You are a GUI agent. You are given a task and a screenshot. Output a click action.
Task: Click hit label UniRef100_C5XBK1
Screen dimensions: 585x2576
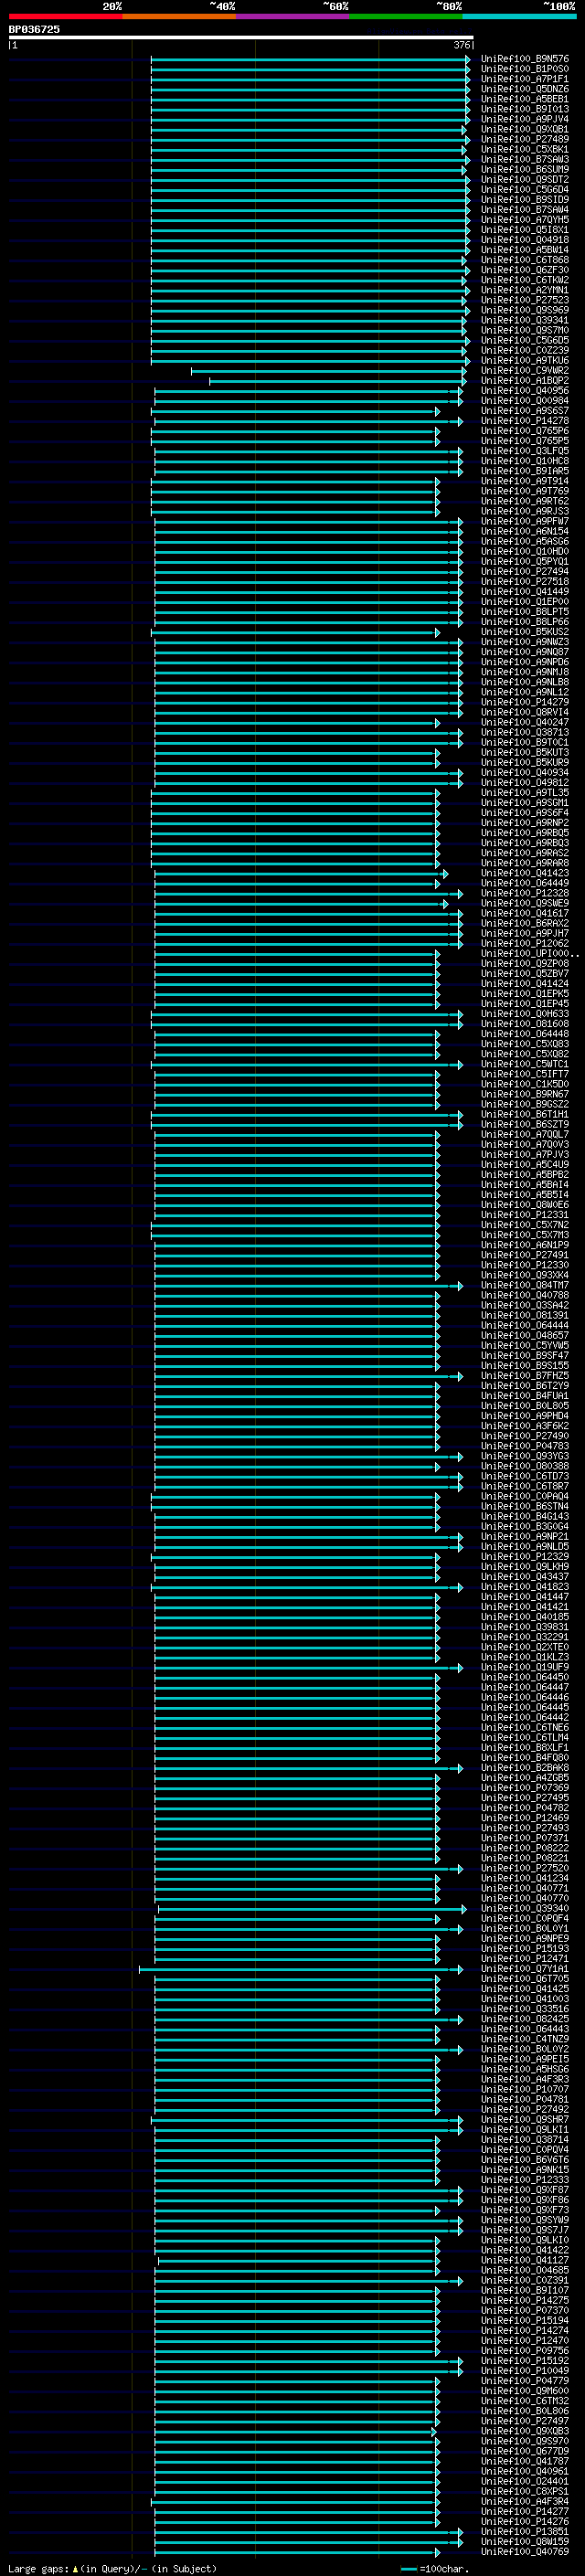(x=525, y=149)
